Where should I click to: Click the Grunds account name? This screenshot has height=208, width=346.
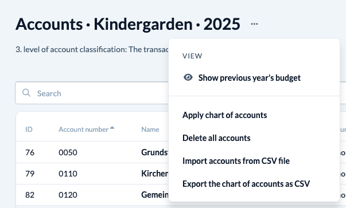(155, 152)
